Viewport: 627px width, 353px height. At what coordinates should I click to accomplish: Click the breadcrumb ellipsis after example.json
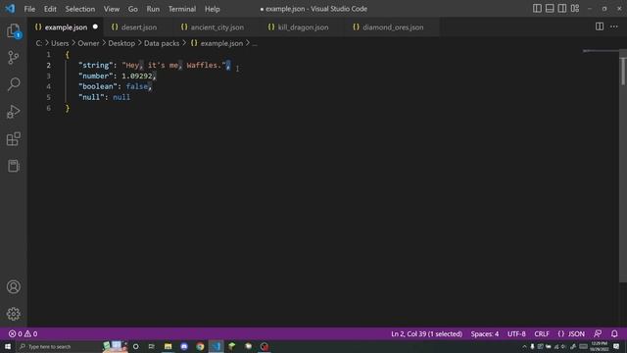(255, 43)
